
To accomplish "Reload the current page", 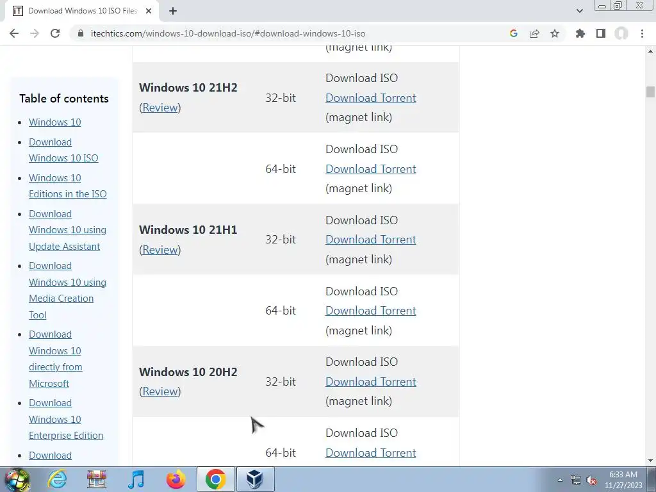I will tap(55, 33).
